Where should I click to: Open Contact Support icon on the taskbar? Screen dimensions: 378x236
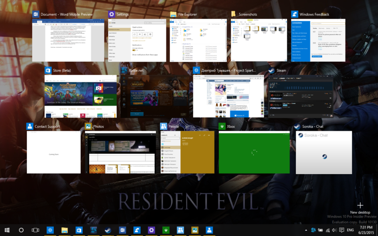tap(209, 230)
